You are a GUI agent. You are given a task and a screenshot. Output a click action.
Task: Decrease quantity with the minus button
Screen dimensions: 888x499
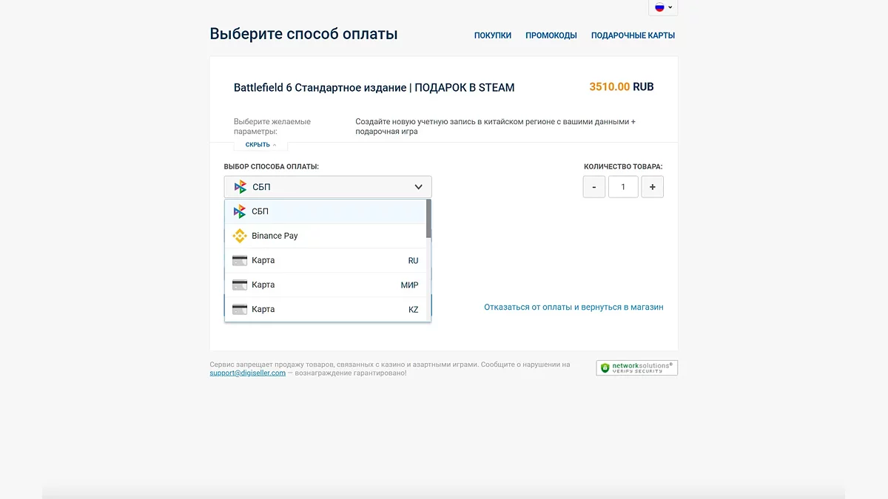pyautogui.click(x=594, y=187)
